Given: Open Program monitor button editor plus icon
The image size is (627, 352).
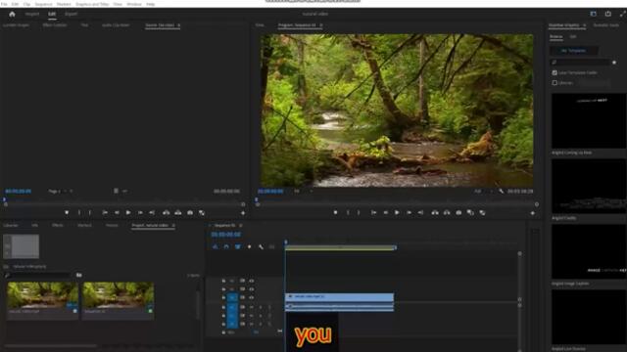Looking at the screenshot, I should [x=532, y=213].
